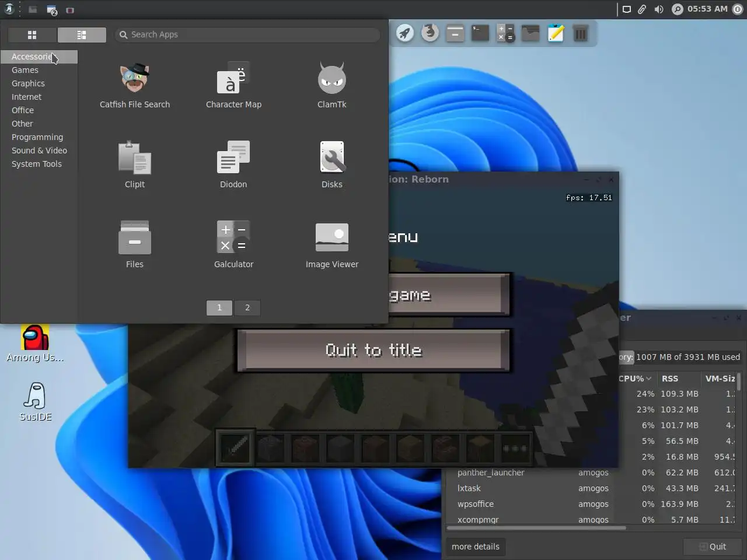Open the calculator icon in the dock
The height and width of the screenshot is (560, 747).
pos(505,33)
